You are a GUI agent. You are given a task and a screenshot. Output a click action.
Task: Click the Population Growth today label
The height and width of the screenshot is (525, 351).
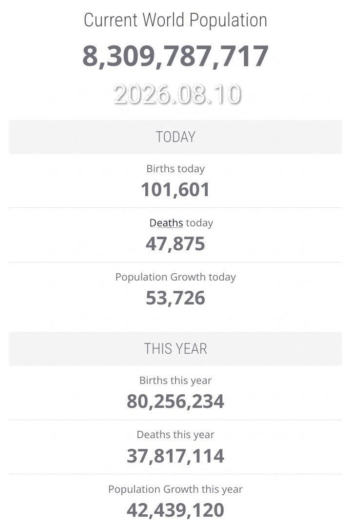[175, 277]
